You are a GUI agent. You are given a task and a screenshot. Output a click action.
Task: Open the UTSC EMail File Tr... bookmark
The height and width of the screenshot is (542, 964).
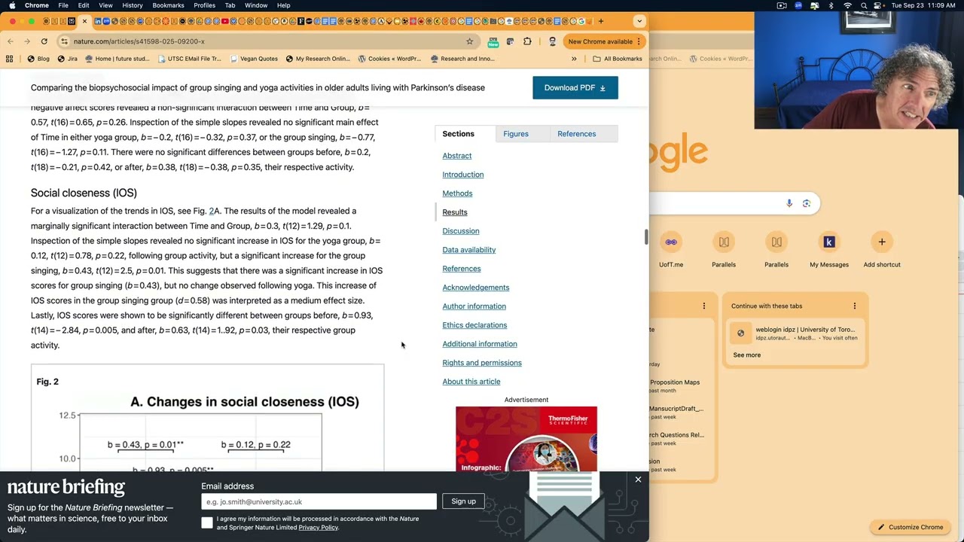tap(190, 59)
